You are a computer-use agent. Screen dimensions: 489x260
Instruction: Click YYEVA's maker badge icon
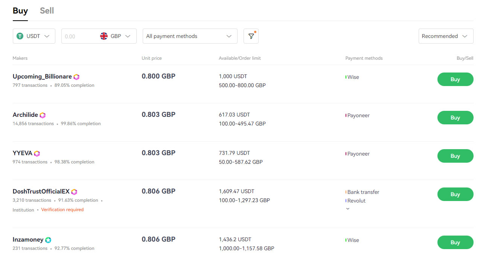coord(37,153)
